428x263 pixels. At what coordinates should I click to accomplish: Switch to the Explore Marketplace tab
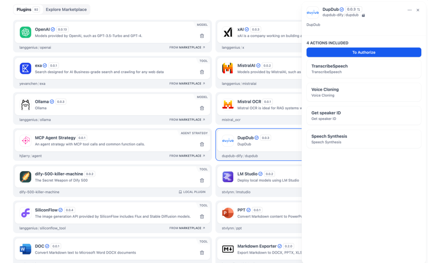tap(66, 9)
